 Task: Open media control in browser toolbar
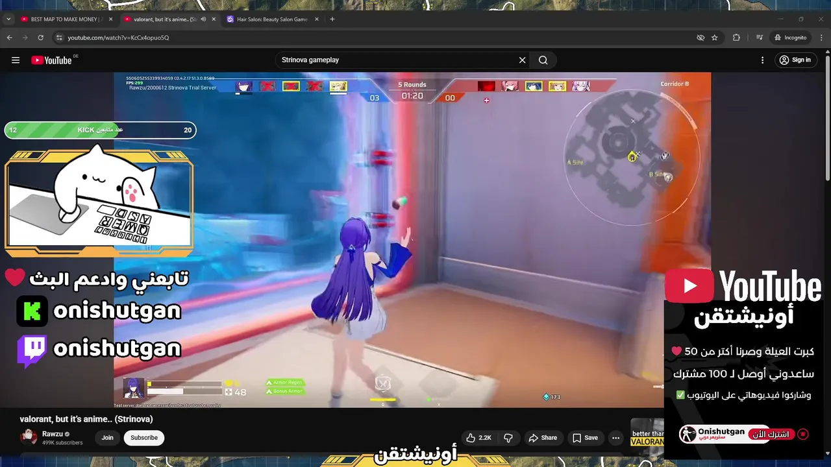coord(760,38)
